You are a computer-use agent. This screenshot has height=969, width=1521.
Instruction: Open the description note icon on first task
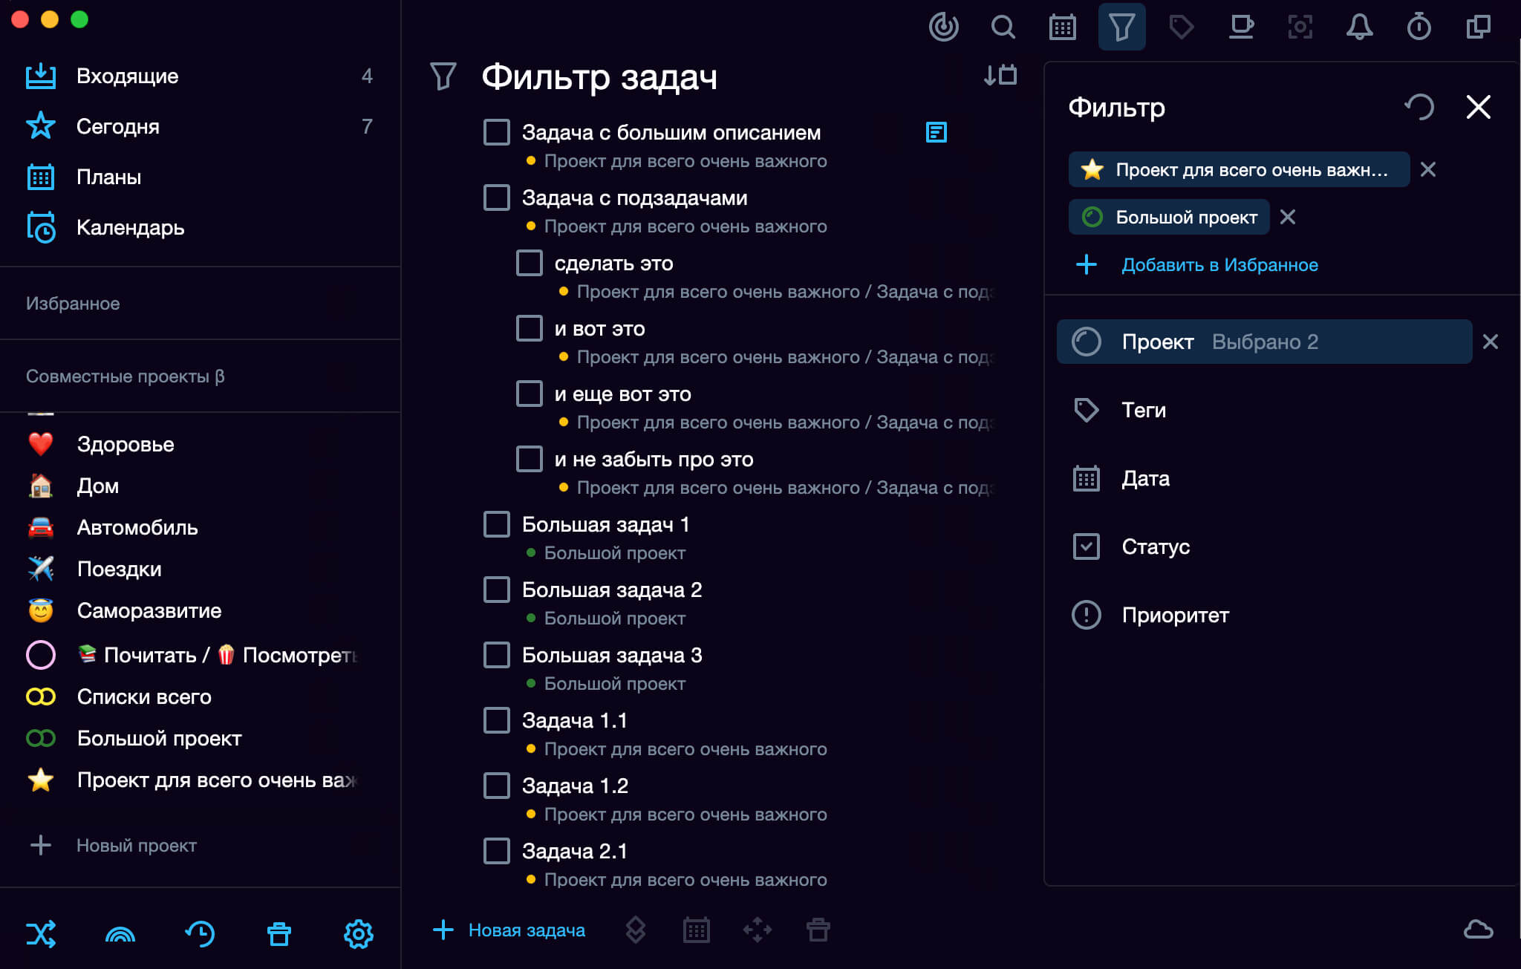936,133
